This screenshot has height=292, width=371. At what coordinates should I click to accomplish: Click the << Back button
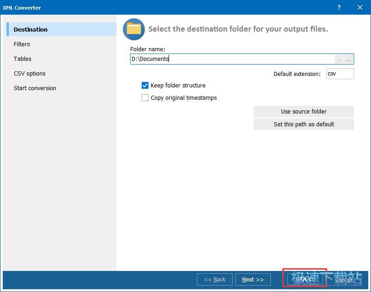(x=215, y=280)
